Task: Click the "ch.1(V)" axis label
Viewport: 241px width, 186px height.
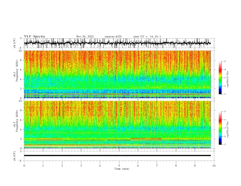Action: 15,43
